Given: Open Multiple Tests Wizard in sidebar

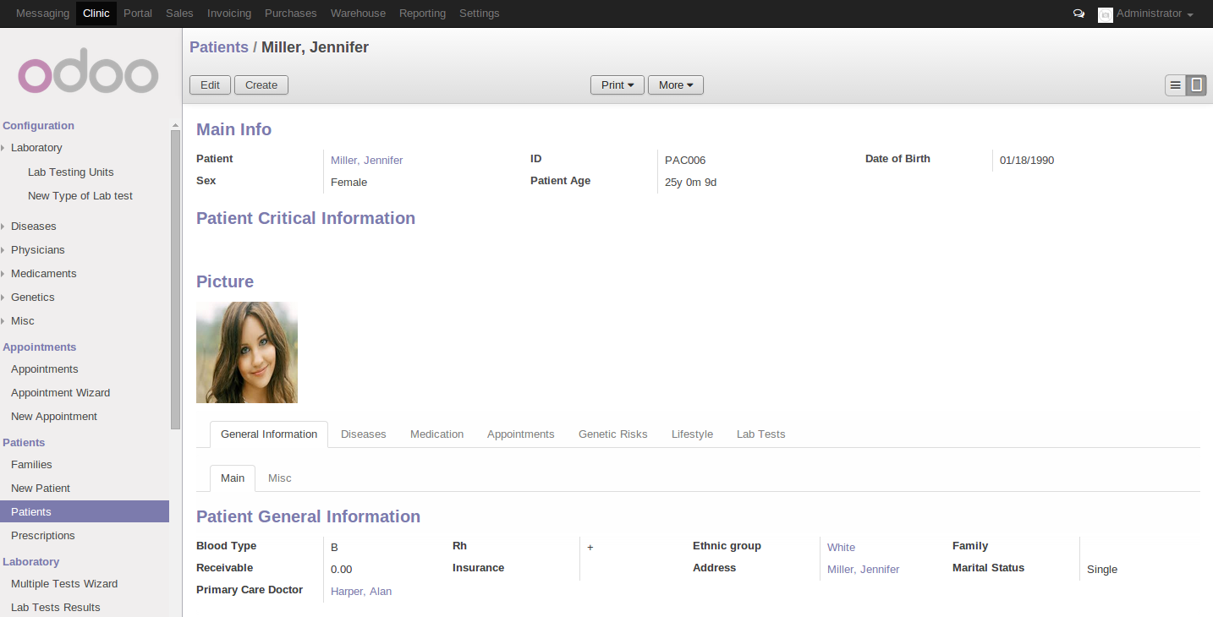Looking at the screenshot, I should (x=64, y=584).
